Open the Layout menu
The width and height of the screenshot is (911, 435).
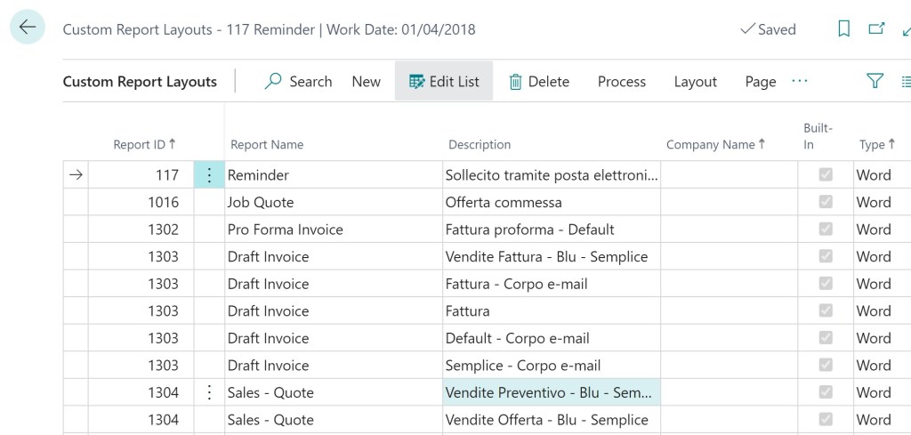pos(695,82)
